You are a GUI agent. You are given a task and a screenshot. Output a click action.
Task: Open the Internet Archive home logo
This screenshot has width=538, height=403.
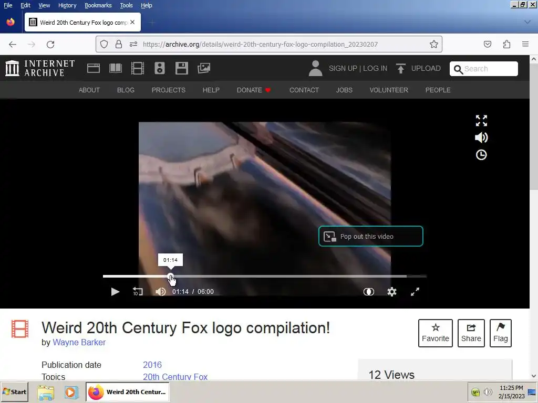point(40,68)
